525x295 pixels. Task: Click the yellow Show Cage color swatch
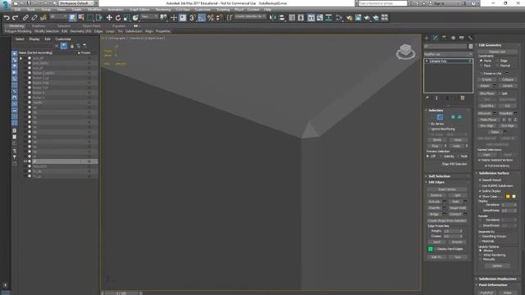508,197
